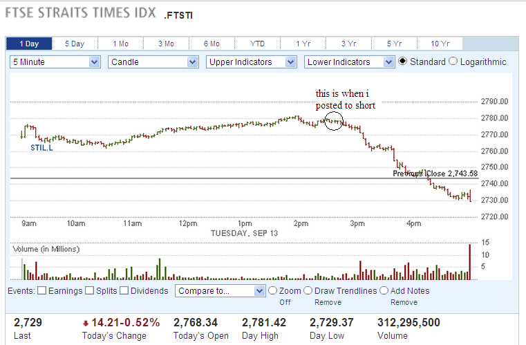The width and height of the screenshot is (526, 345).
Task: Enable the Zoom tool radio button
Action: tap(272, 291)
